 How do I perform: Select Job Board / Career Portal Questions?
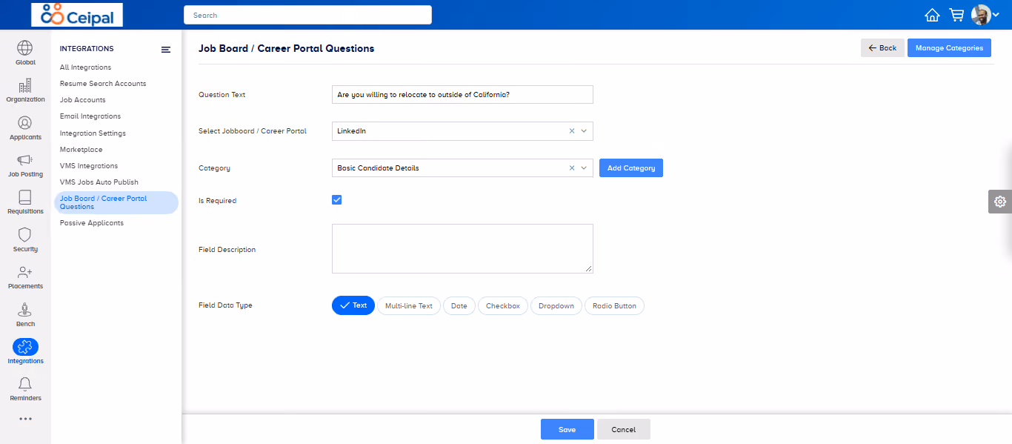pyautogui.click(x=116, y=202)
